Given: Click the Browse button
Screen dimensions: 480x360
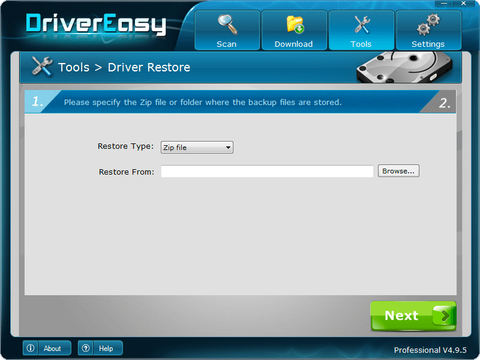Looking at the screenshot, I should pos(398,170).
